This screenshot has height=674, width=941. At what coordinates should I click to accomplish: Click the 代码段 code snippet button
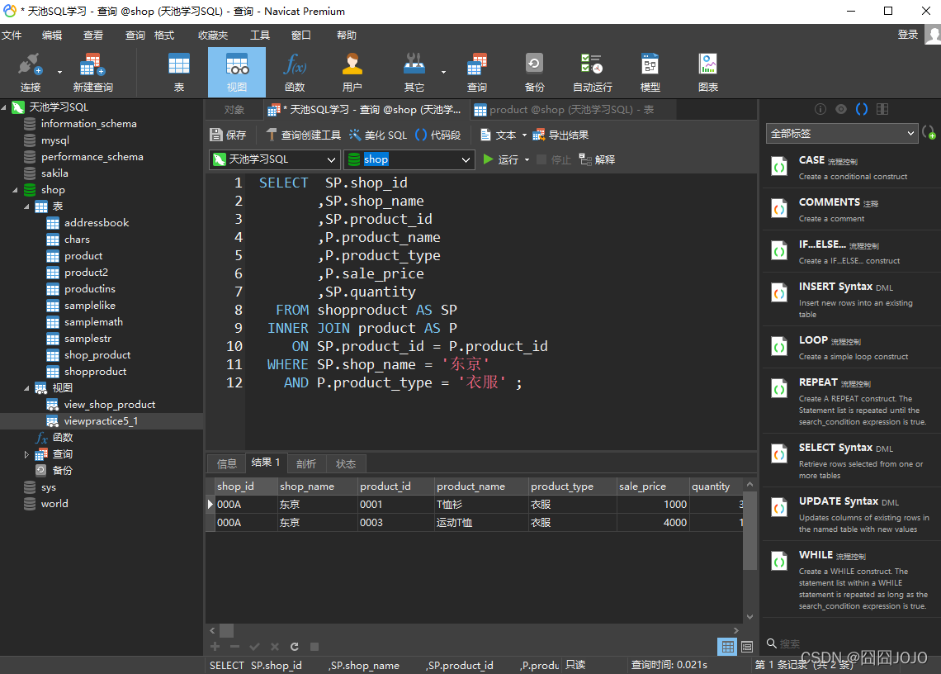[x=438, y=135]
